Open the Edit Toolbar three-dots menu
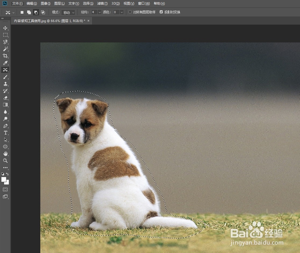Image resolution: width=300 pixels, height=253 pixels. [5, 168]
